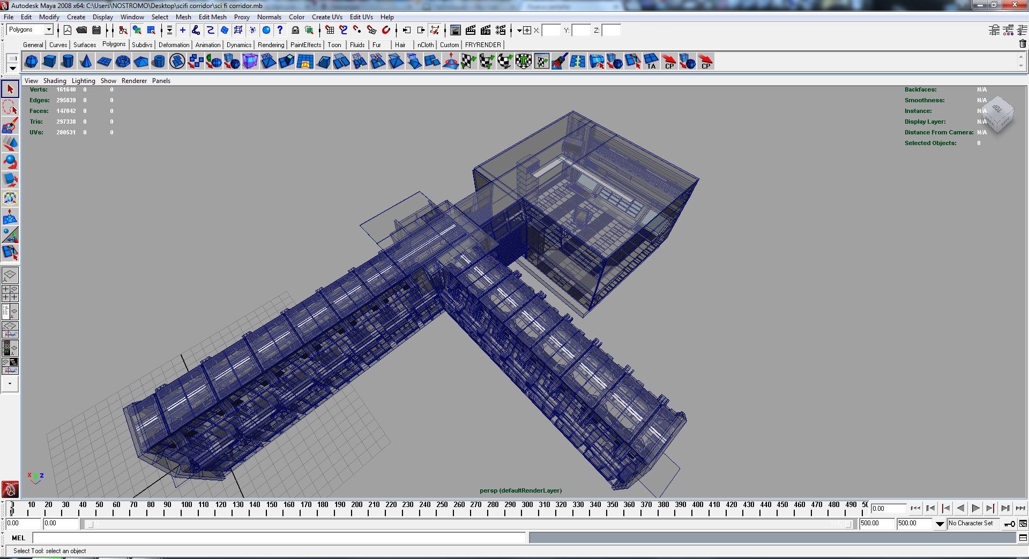Toggle the auto keyframe key button
The width and height of the screenshot is (1029, 559).
pos(1009,524)
